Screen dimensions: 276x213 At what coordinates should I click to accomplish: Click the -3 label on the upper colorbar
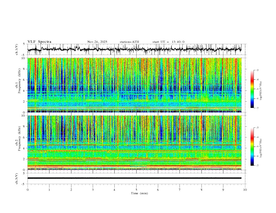click(257, 70)
